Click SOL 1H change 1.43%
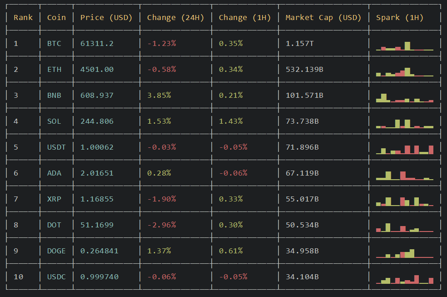This screenshot has width=447, height=297. pyautogui.click(x=231, y=121)
